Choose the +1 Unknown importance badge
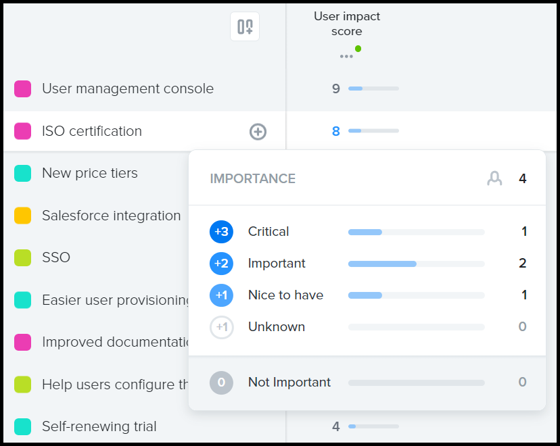 pyautogui.click(x=221, y=327)
